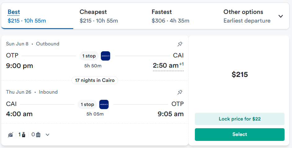Select the Best sorting tab

(x=27, y=16)
